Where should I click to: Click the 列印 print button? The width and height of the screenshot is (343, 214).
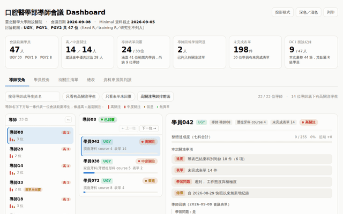tap(331, 12)
